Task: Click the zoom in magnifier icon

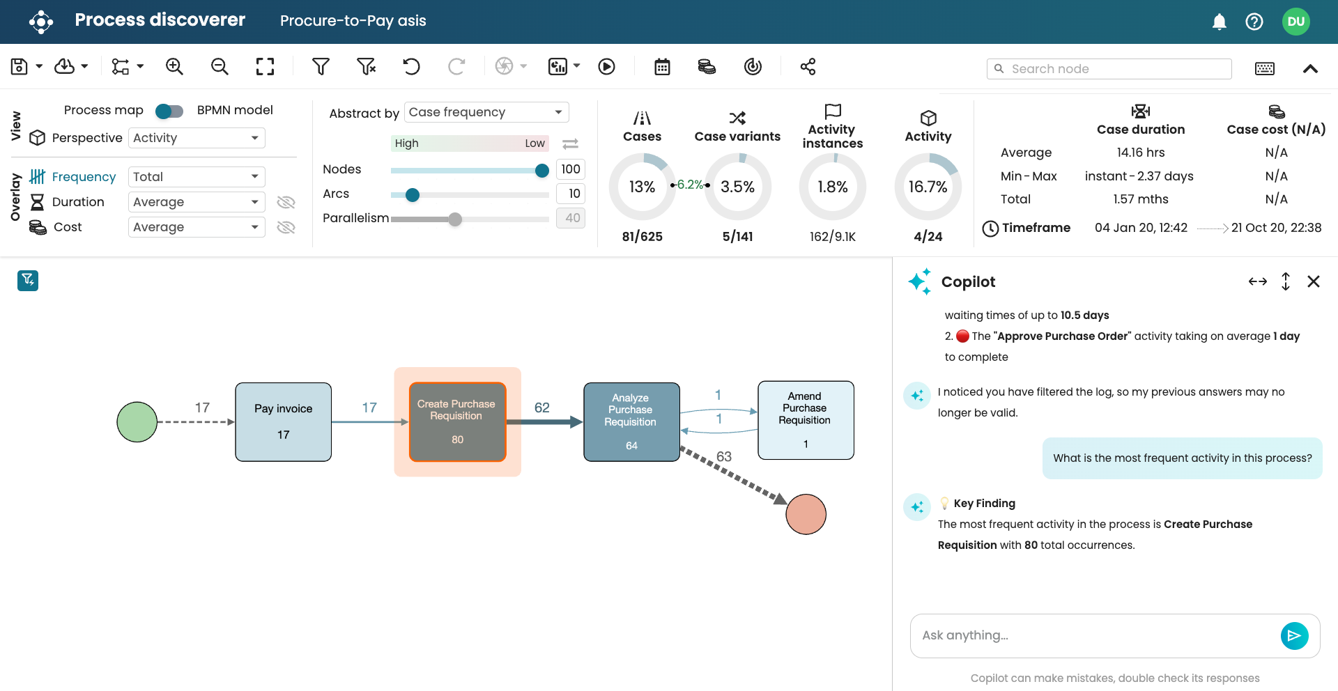Action: click(x=174, y=67)
